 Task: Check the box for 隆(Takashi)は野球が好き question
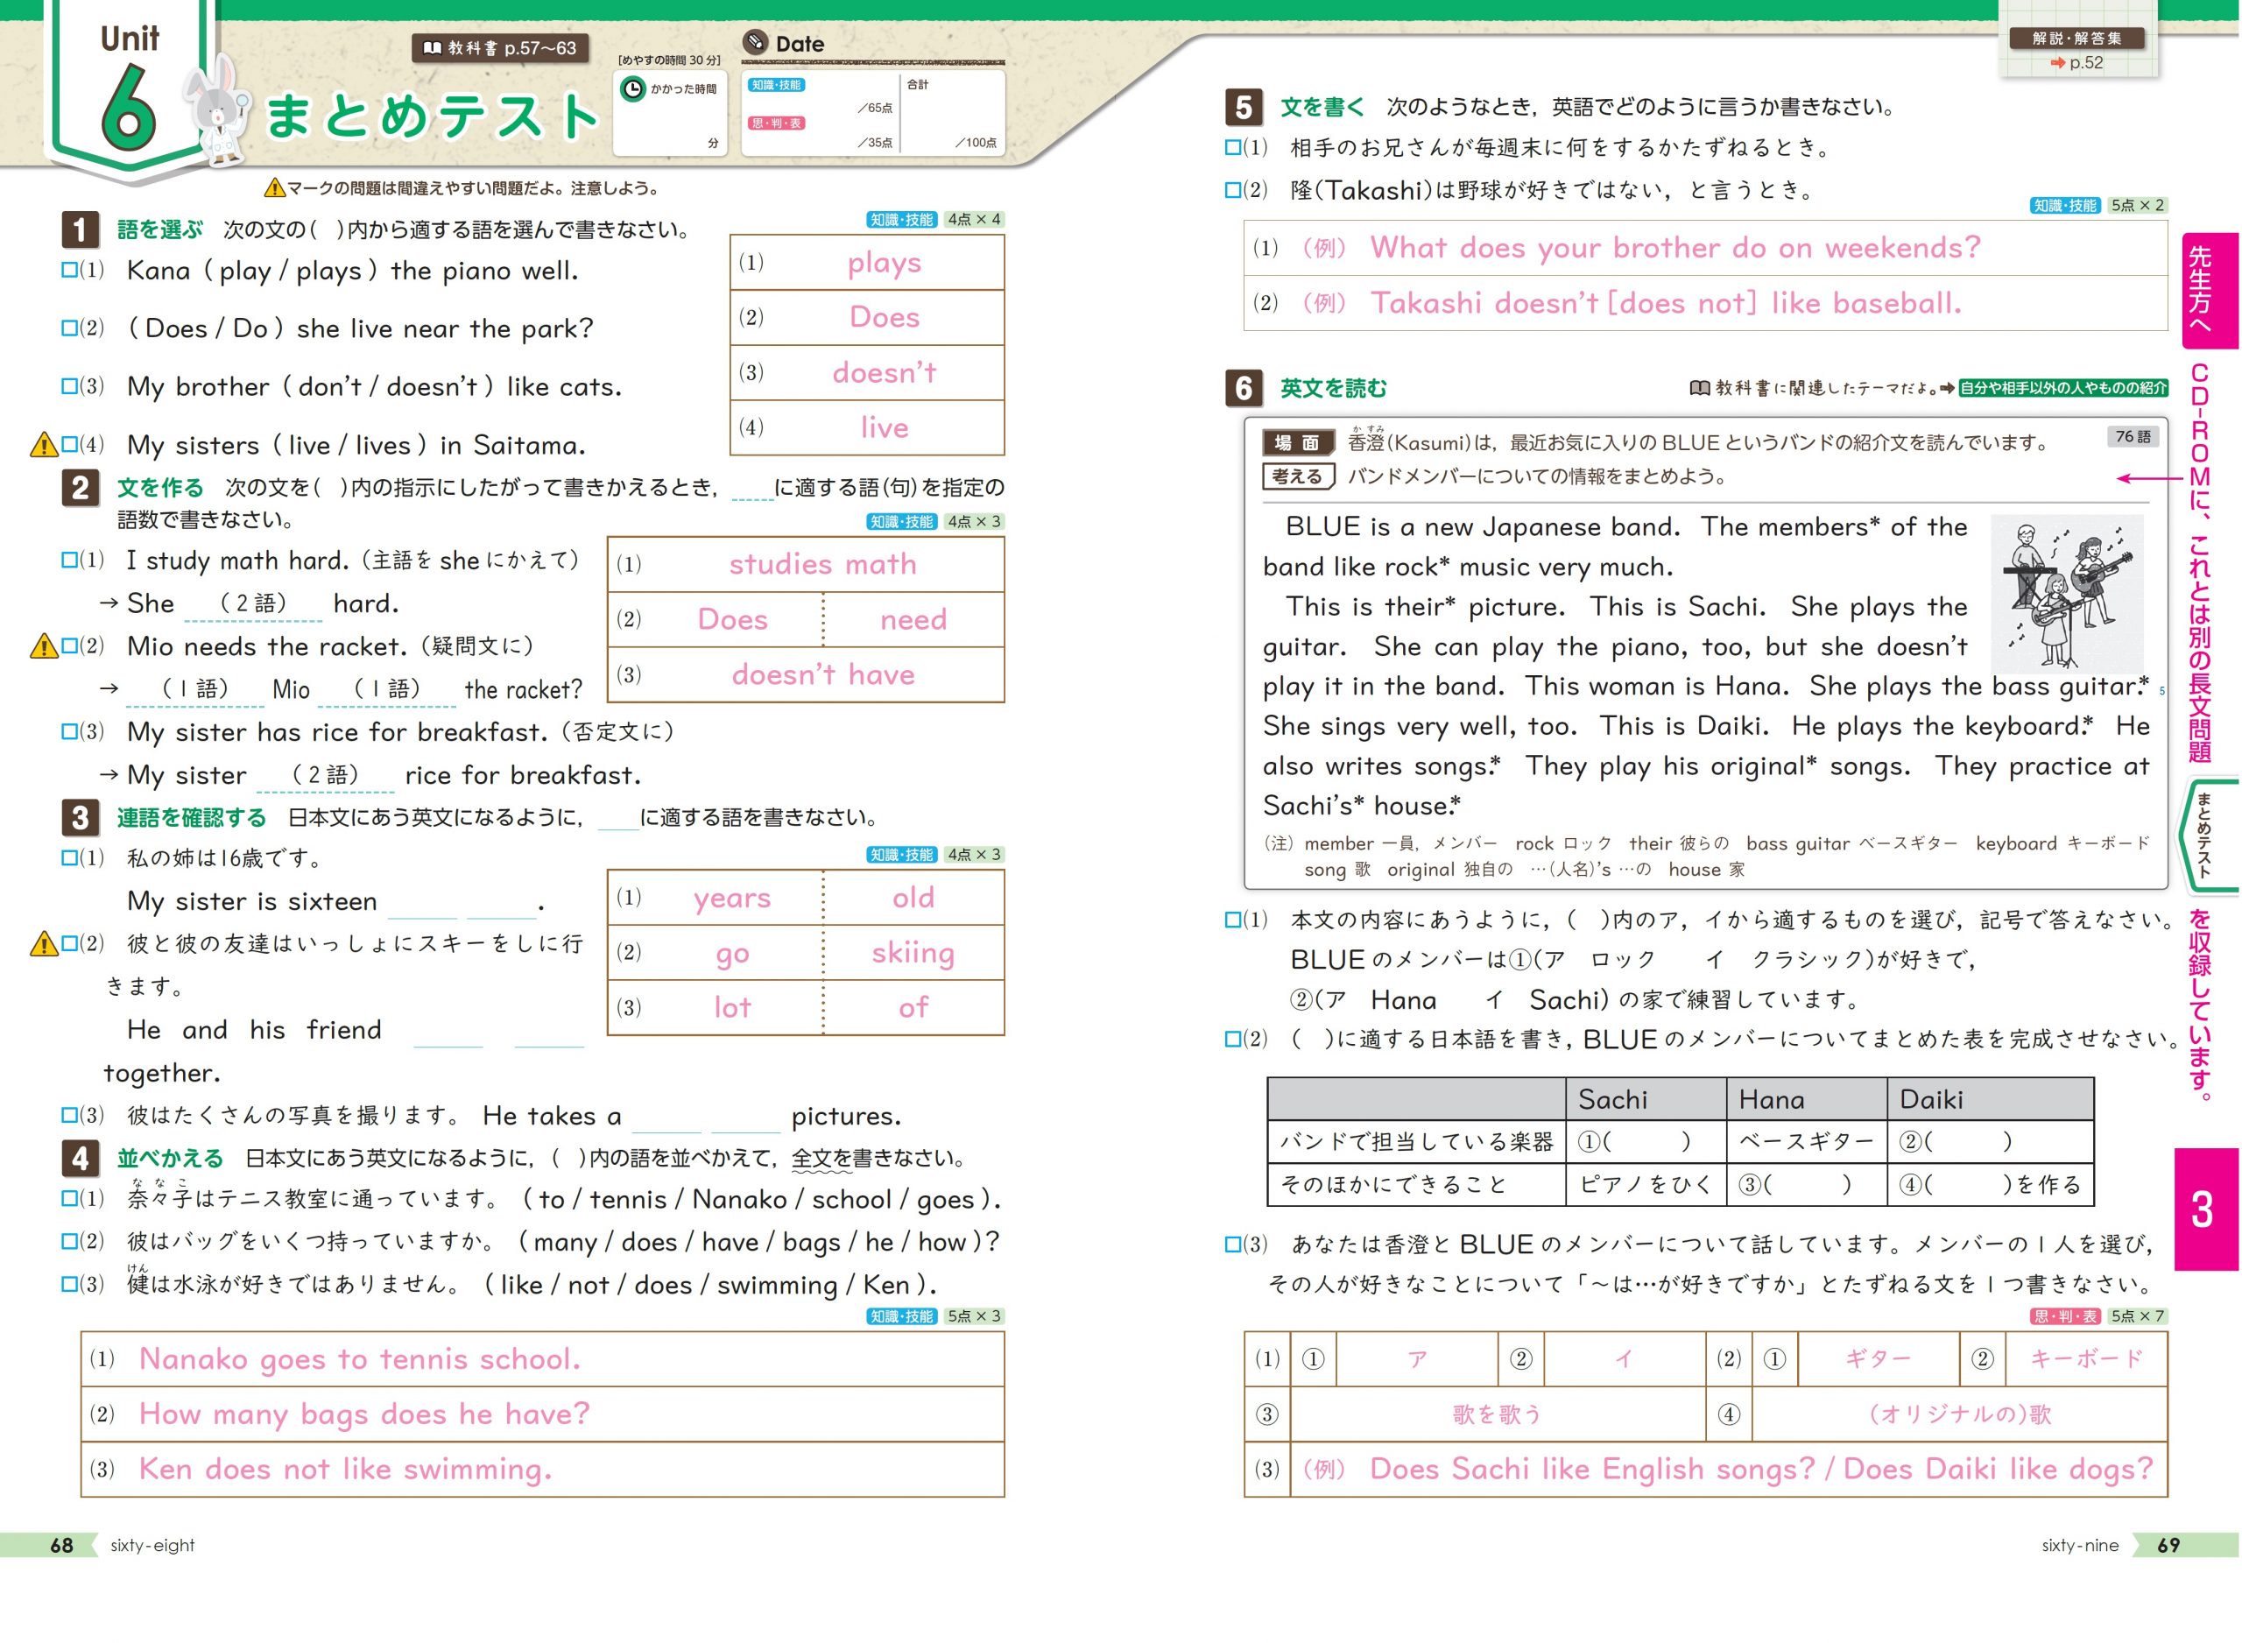[x=1233, y=189]
